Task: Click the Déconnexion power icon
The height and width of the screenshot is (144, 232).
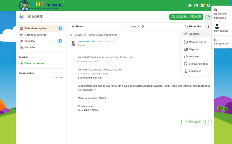Action: pyautogui.click(x=216, y=40)
